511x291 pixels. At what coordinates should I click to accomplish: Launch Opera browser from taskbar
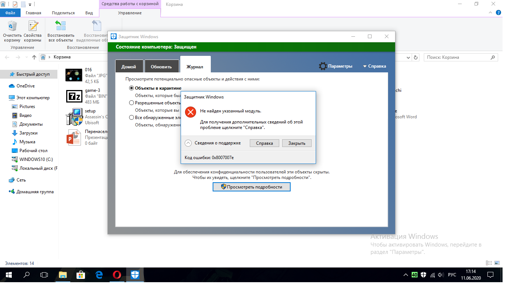coord(117,275)
